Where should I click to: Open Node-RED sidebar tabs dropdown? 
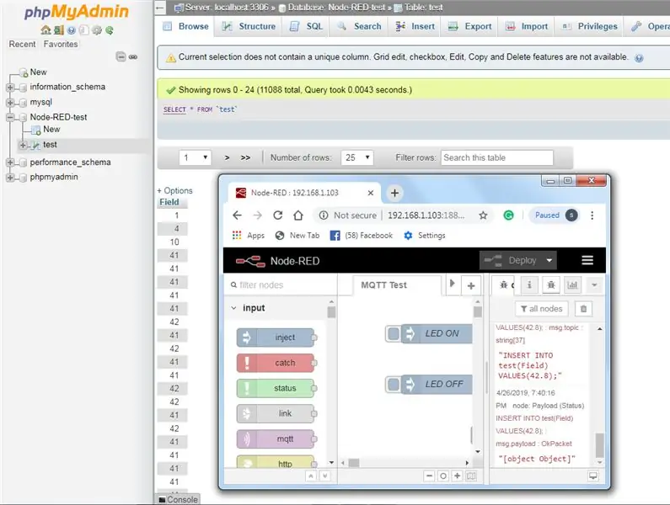click(594, 284)
